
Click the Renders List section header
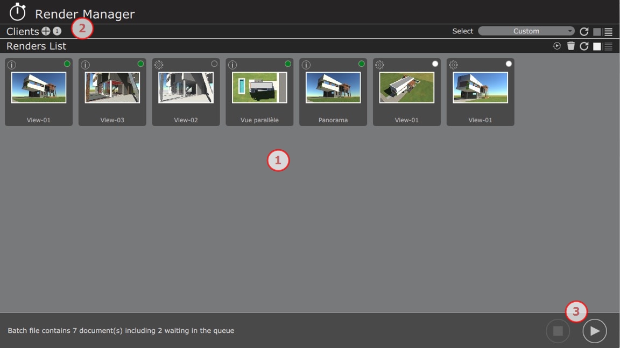click(x=36, y=46)
